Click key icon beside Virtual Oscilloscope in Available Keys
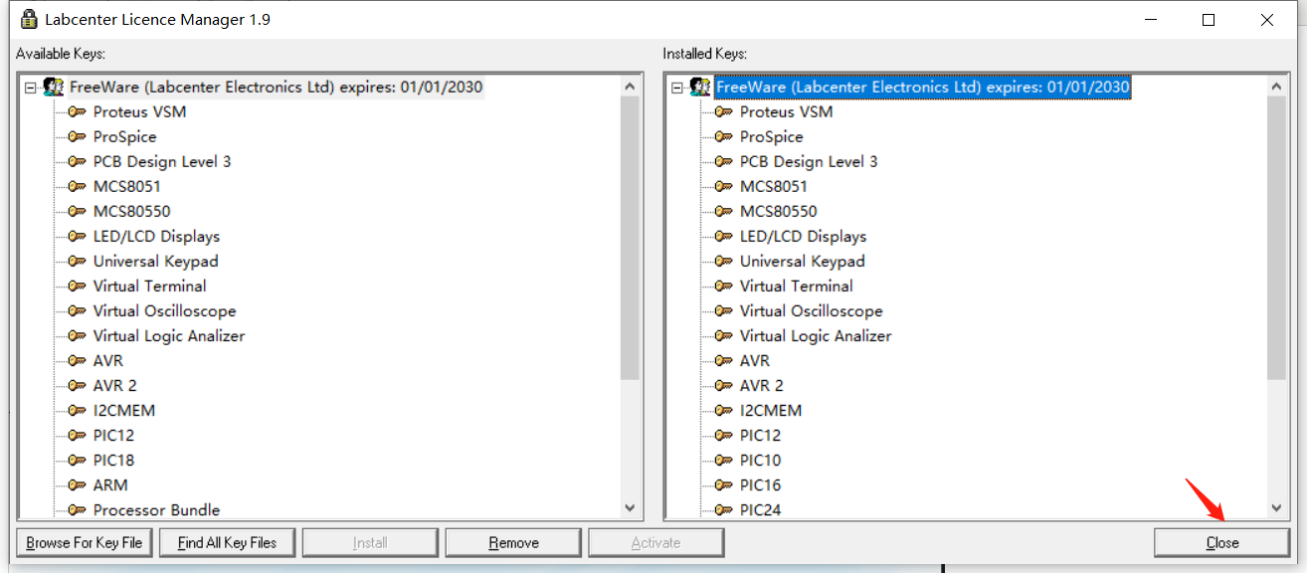This screenshot has width=1307, height=573. click(x=77, y=310)
